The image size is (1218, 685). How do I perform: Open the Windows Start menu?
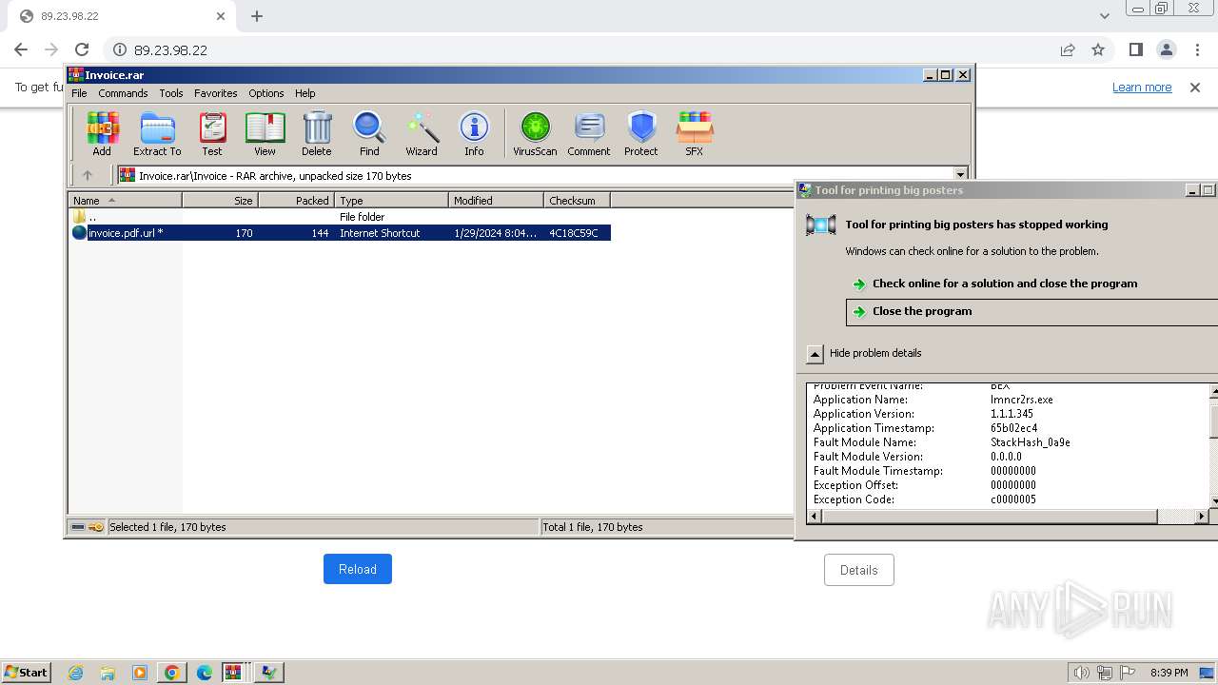27,673
